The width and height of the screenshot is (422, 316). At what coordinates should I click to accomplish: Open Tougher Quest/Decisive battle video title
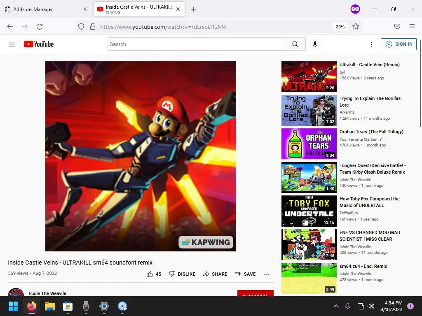pyautogui.click(x=373, y=169)
